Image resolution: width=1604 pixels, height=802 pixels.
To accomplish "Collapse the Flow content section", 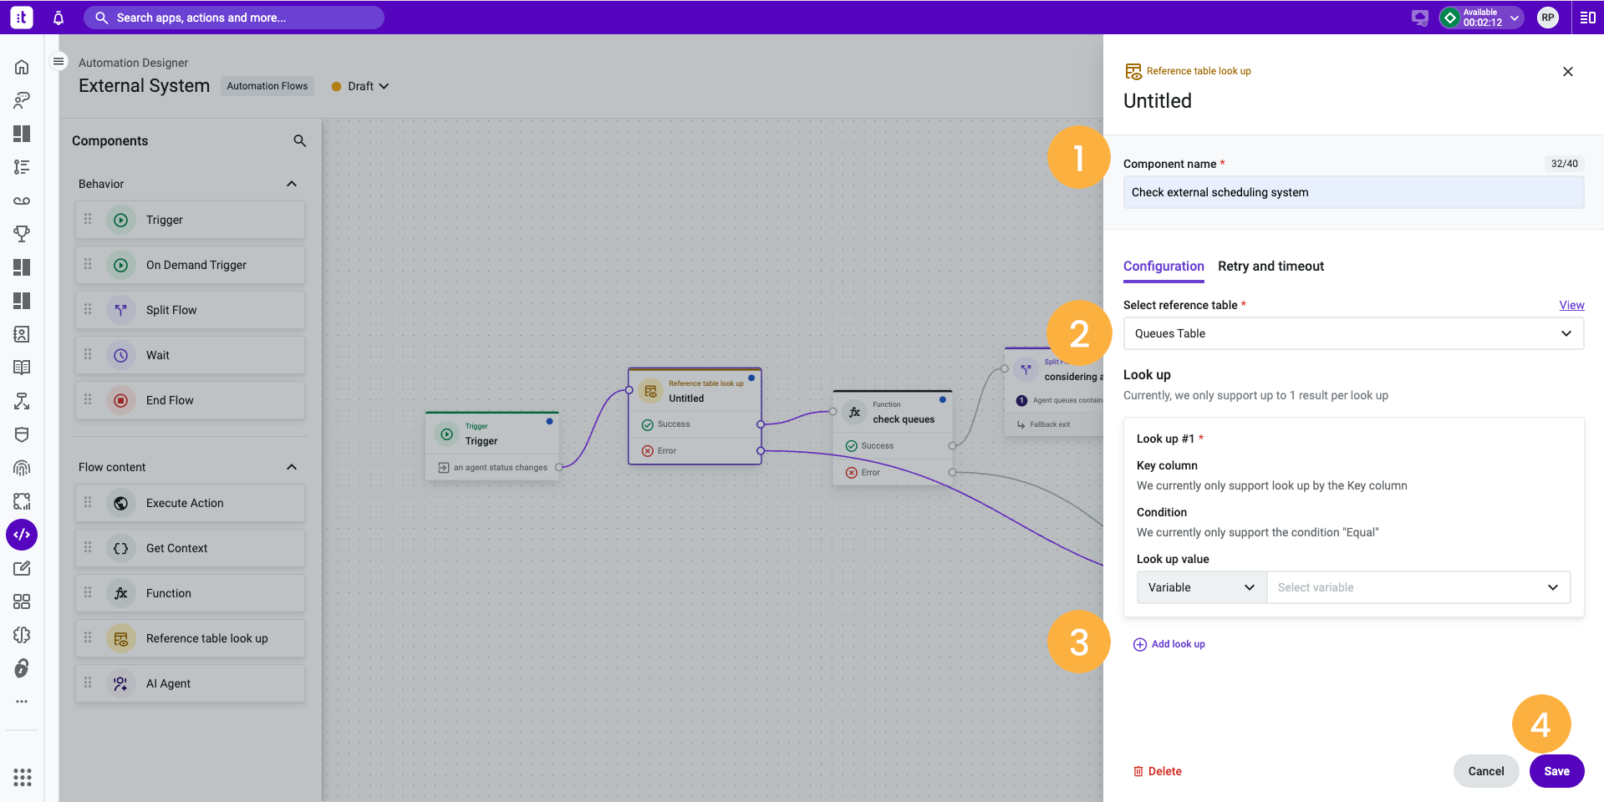I will click(292, 467).
